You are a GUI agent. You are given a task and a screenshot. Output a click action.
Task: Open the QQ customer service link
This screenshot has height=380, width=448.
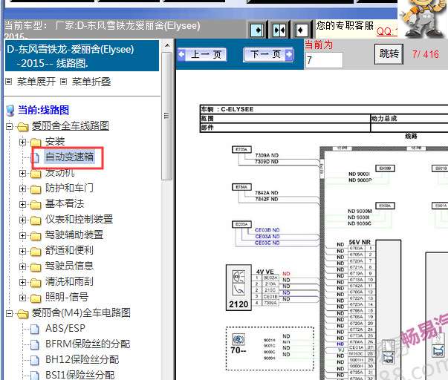coord(387,31)
